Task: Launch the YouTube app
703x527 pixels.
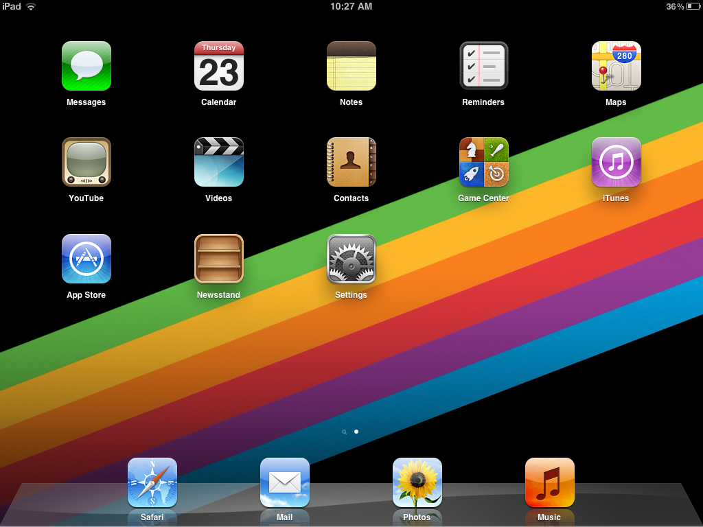Action: pos(86,163)
